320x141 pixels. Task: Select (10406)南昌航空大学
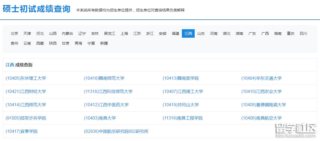(262, 118)
